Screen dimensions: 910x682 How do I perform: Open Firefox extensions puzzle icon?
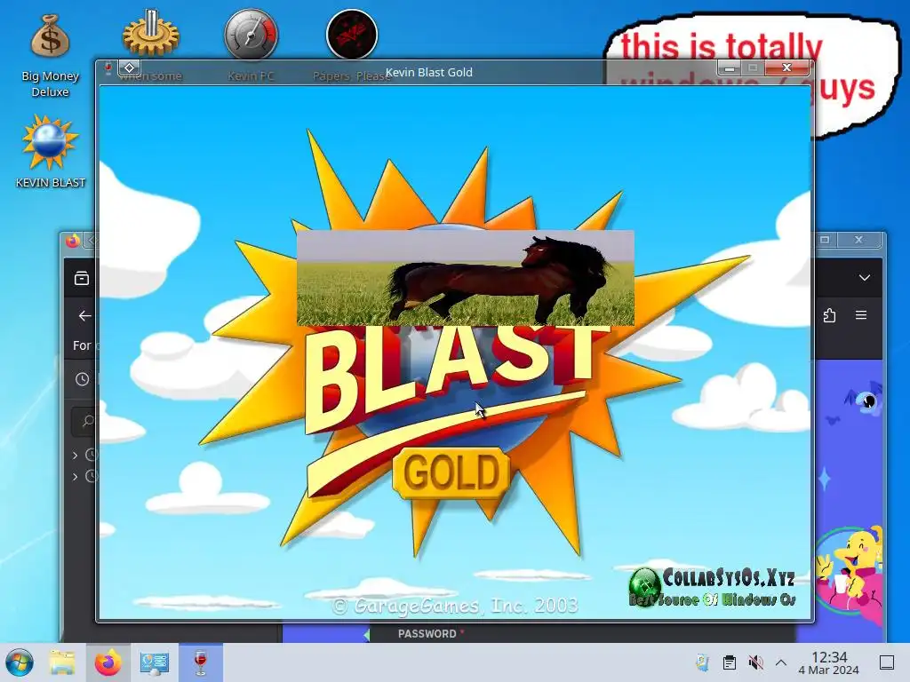[829, 315]
